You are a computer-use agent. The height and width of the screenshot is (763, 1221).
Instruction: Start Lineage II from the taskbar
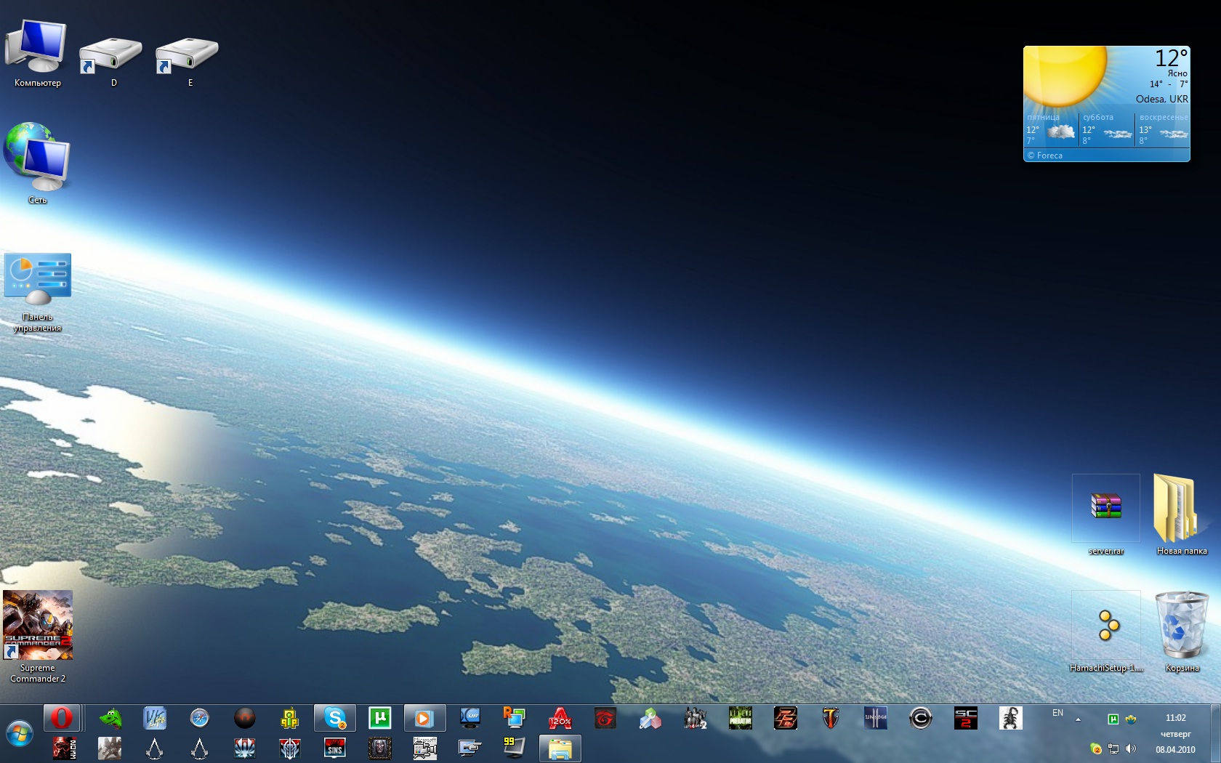point(876,718)
